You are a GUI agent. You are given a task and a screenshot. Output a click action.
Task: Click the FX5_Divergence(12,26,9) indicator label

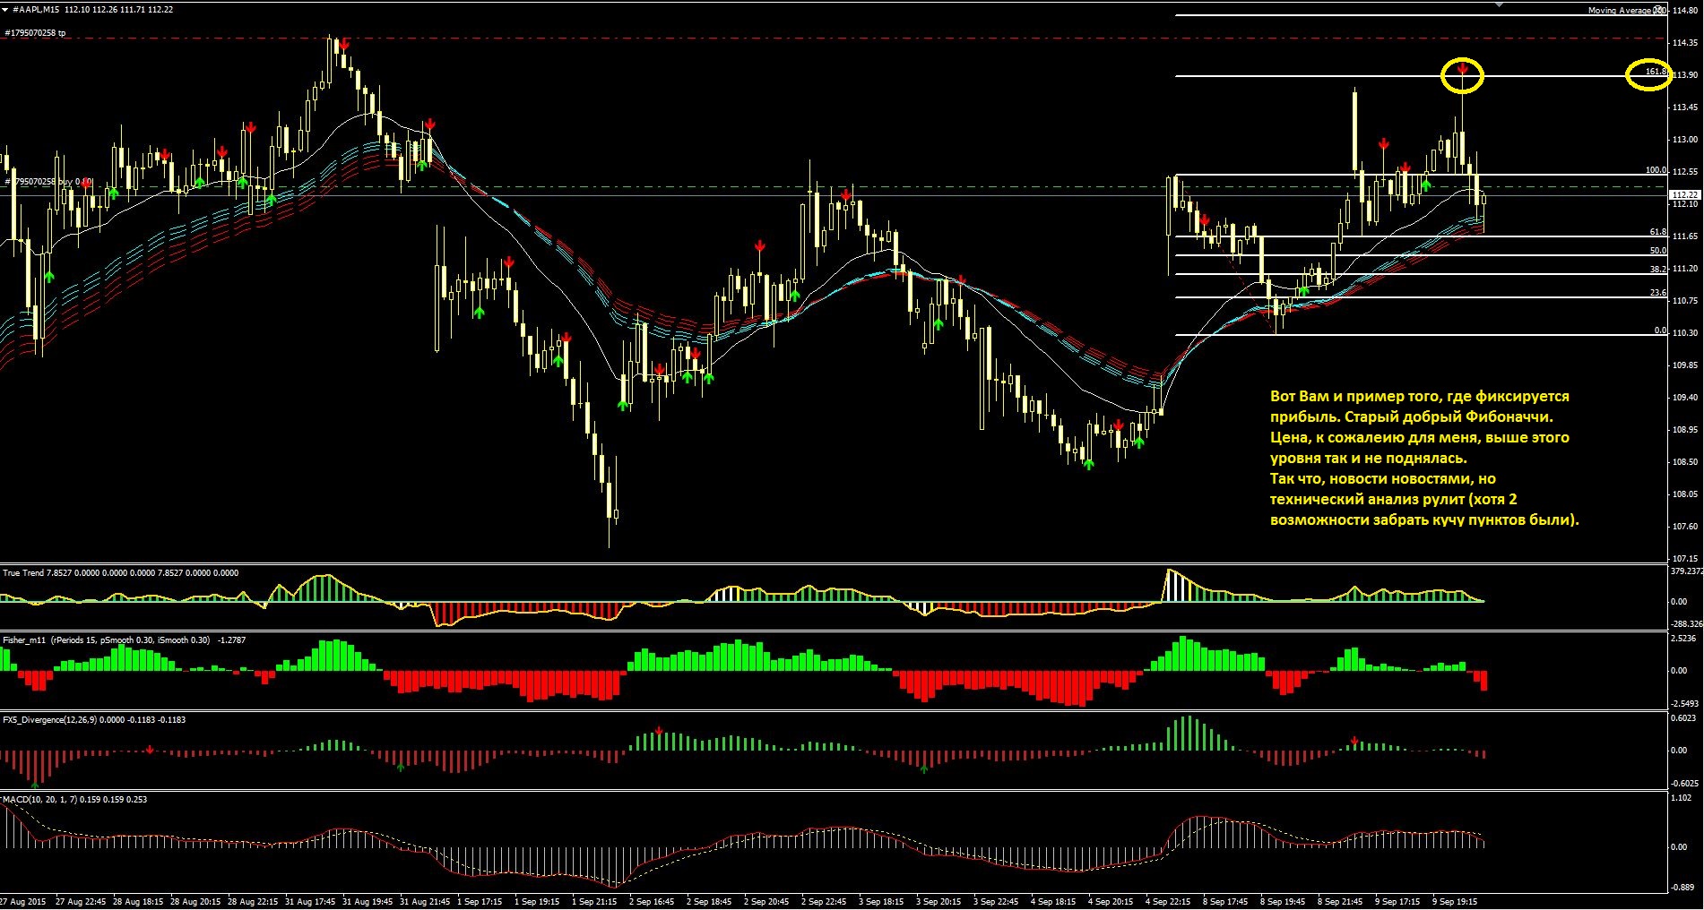[x=94, y=719]
